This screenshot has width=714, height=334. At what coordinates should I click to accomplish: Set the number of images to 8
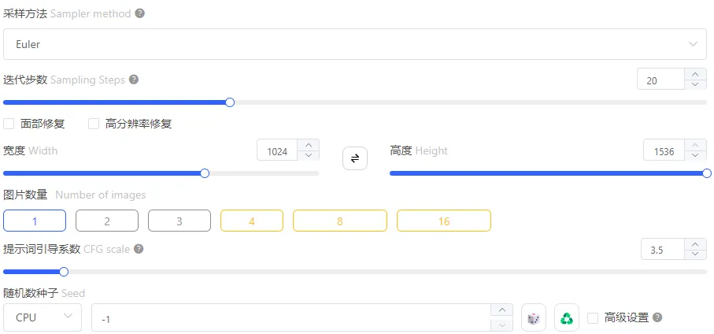340,221
